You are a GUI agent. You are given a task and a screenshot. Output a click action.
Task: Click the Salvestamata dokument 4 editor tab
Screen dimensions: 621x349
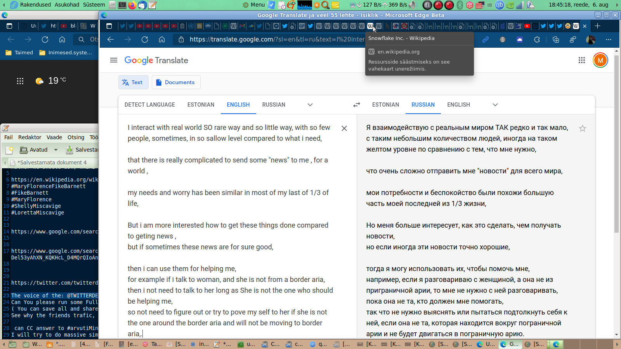coord(52,162)
